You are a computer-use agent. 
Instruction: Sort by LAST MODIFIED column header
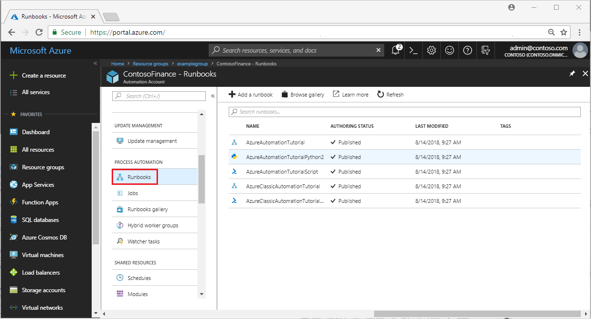tap(432, 126)
